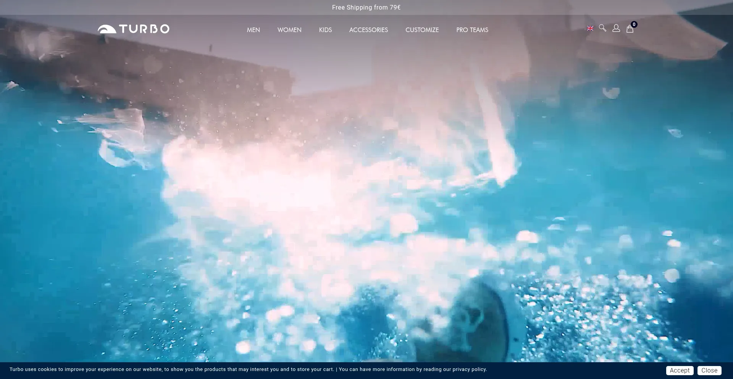Close the cookie banner

point(709,370)
